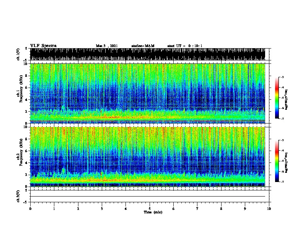
Task: Click the time axis tick label 1
Action: pos(54,209)
